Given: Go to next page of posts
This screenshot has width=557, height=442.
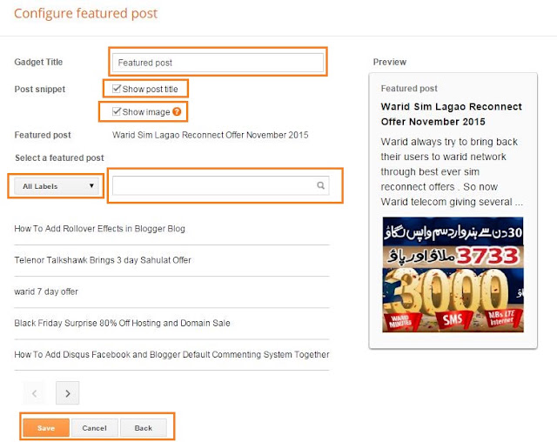Looking at the screenshot, I should (x=68, y=393).
